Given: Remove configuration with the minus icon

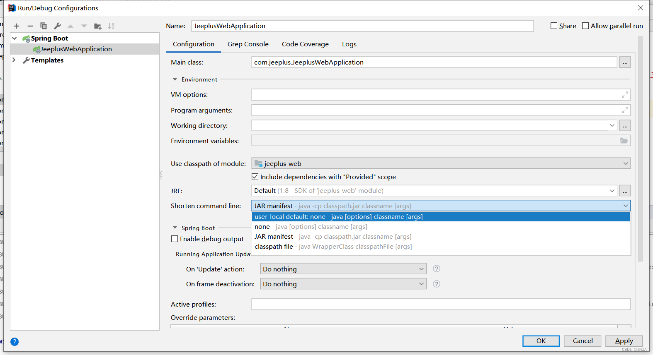Looking at the screenshot, I should coord(30,26).
